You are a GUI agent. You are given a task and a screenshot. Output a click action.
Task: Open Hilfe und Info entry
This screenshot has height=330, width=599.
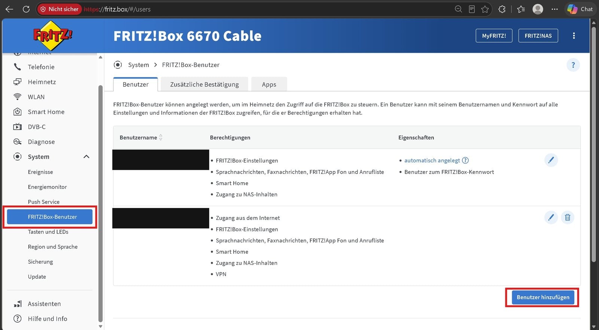point(48,319)
